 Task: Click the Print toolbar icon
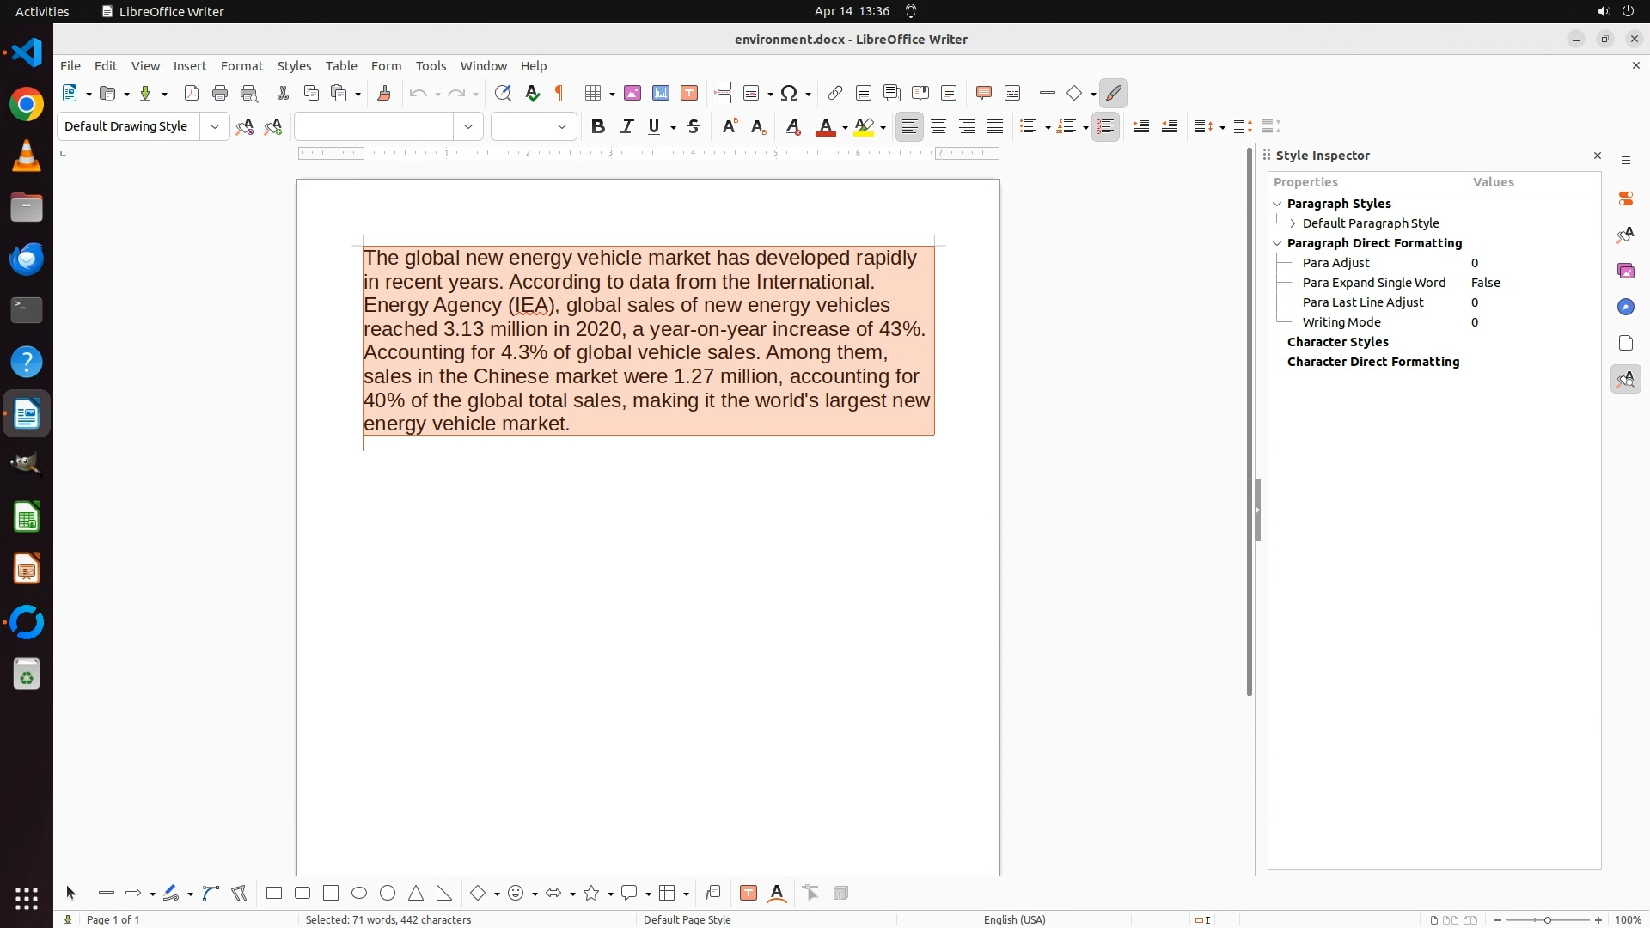click(x=220, y=94)
